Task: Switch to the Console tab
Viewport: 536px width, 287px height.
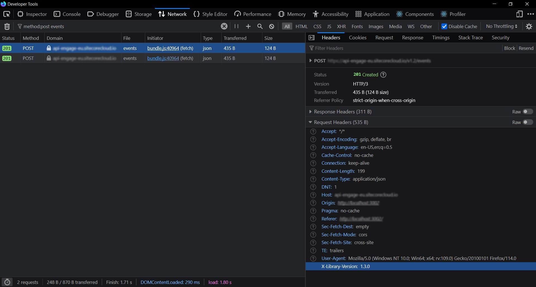Action: point(67,14)
